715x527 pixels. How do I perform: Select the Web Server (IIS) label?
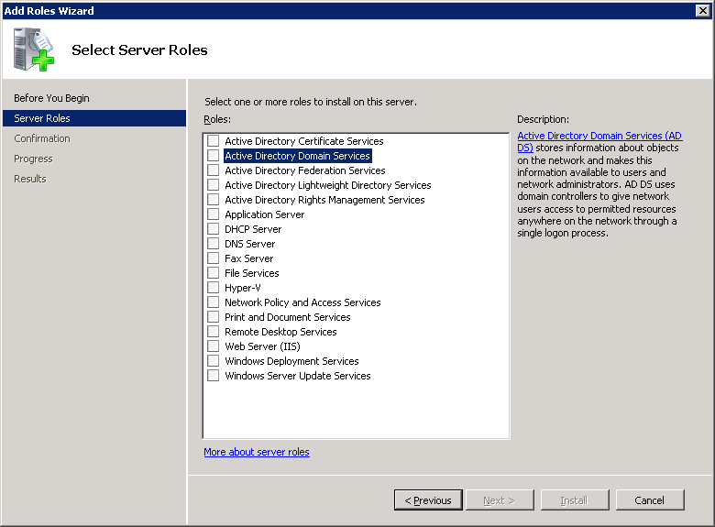[262, 346]
